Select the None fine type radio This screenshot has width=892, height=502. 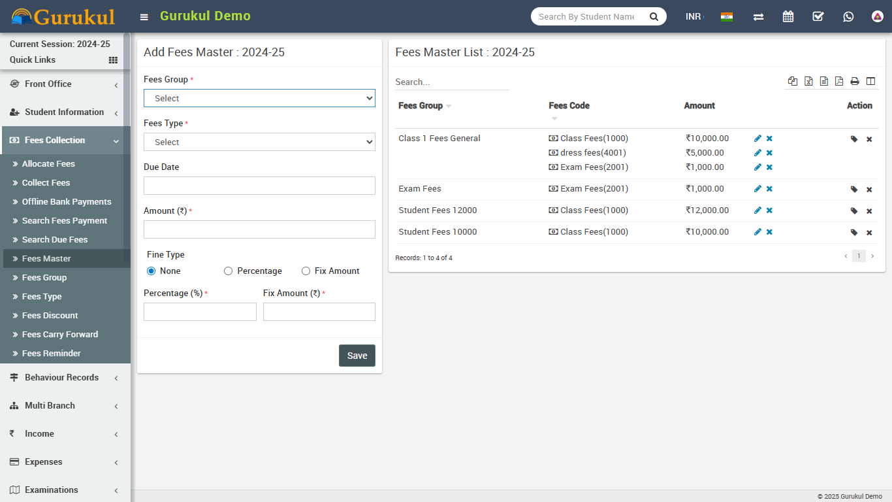click(151, 271)
